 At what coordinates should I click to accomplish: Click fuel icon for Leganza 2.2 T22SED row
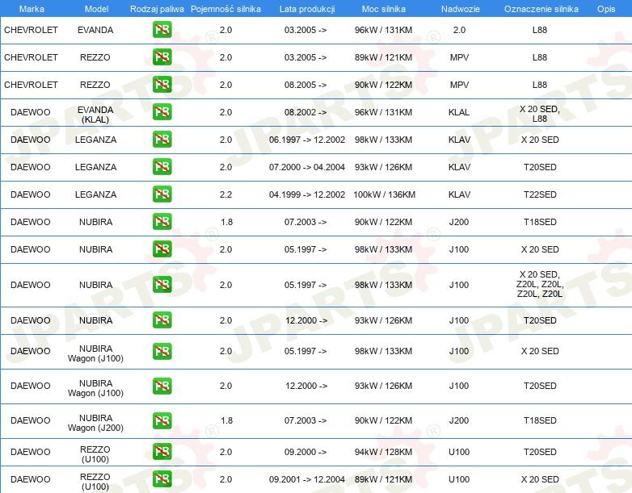coord(162,194)
